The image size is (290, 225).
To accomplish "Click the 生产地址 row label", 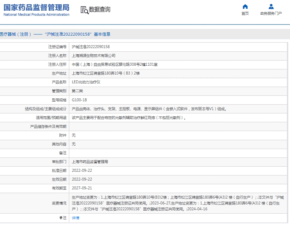I will point(59,73).
